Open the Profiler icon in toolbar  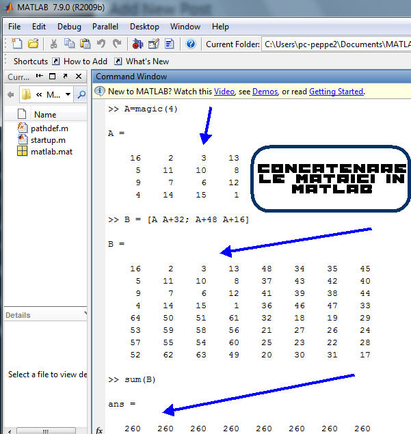tap(169, 44)
